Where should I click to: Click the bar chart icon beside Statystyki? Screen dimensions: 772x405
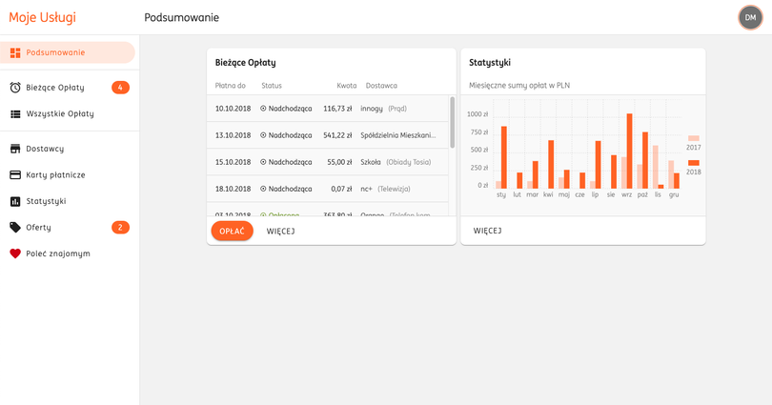coord(15,201)
